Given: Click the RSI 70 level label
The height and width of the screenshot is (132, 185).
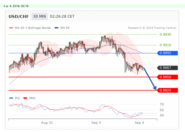Looking at the screenshot, I should (x=162, y=104).
